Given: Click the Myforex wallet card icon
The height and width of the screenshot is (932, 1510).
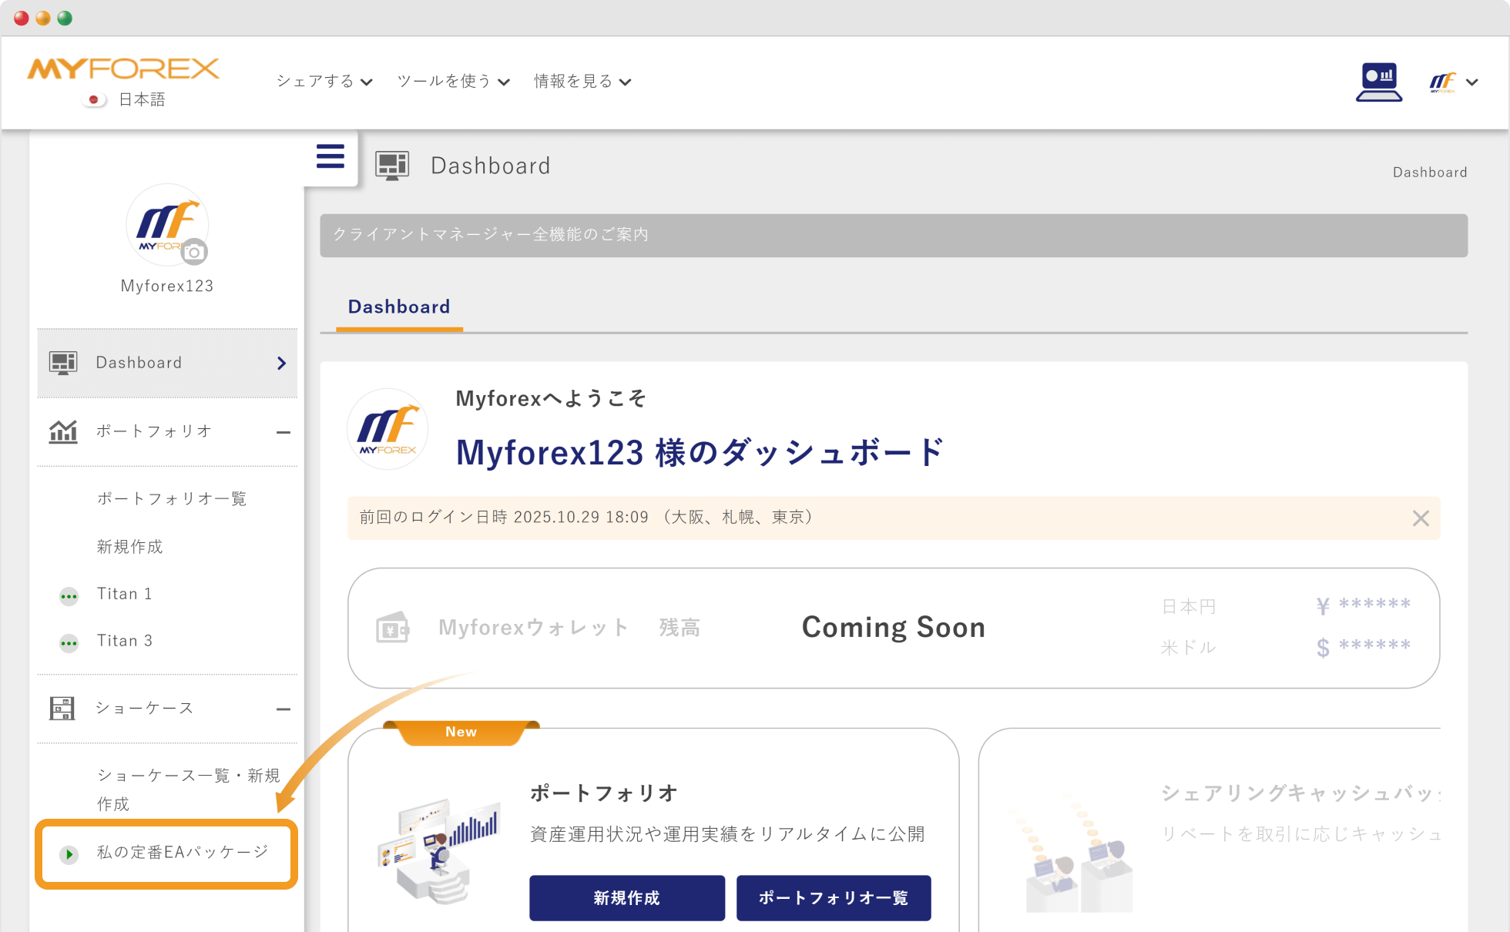Looking at the screenshot, I should (391, 627).
